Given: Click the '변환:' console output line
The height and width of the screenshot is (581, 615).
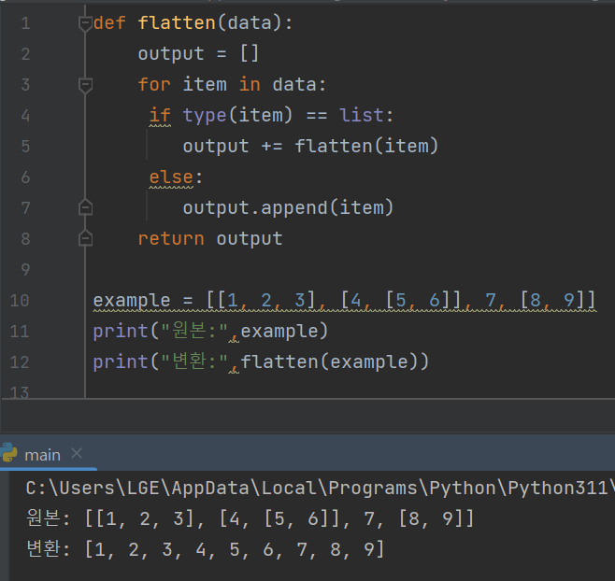Looking at the screenshot, I should coord(206,549).
